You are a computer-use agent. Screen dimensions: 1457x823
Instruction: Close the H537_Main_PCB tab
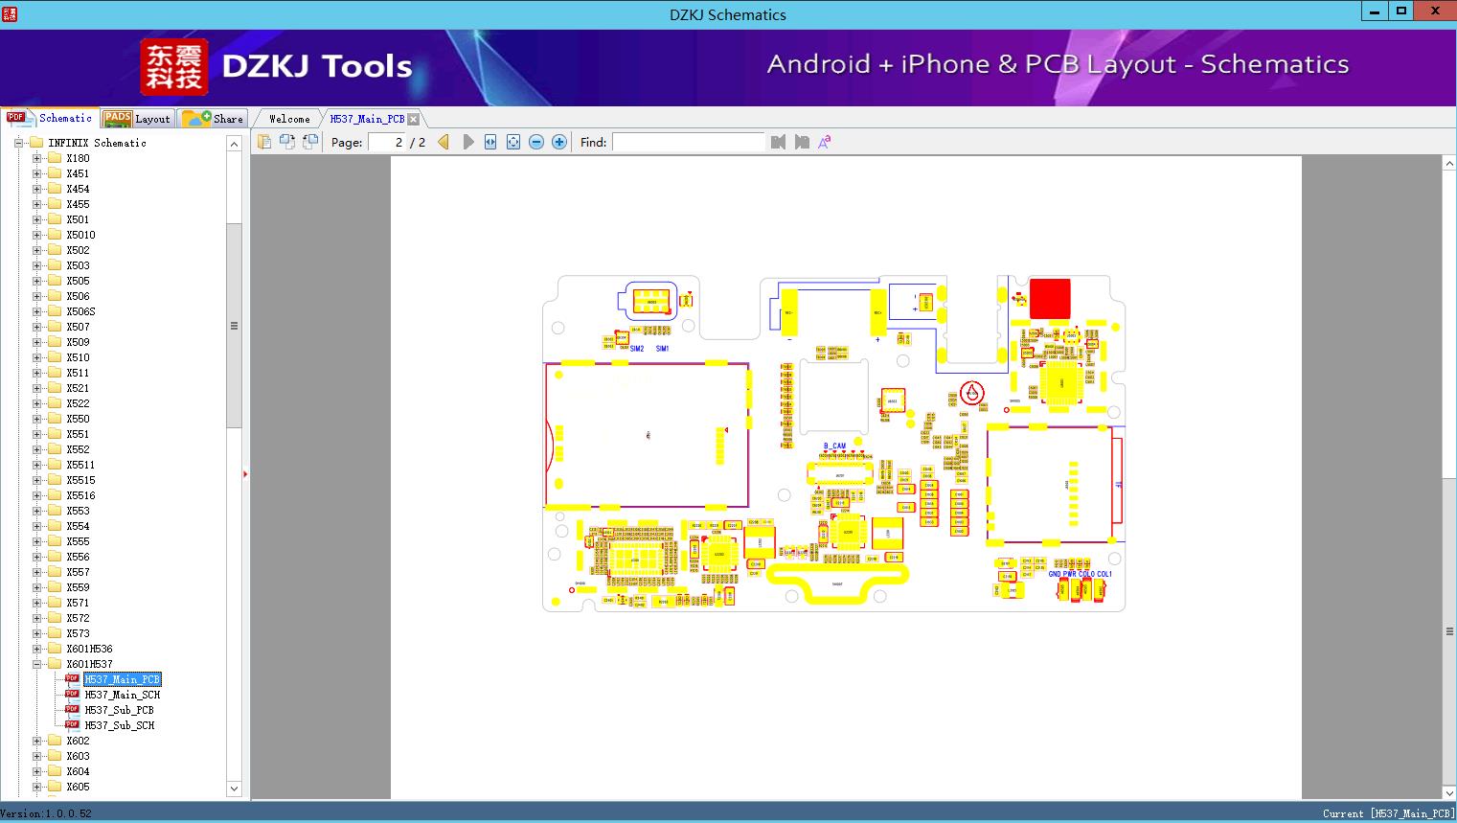(x=413, y=119)
